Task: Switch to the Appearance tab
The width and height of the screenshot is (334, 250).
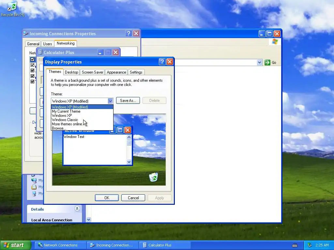Action: [116, 72]
